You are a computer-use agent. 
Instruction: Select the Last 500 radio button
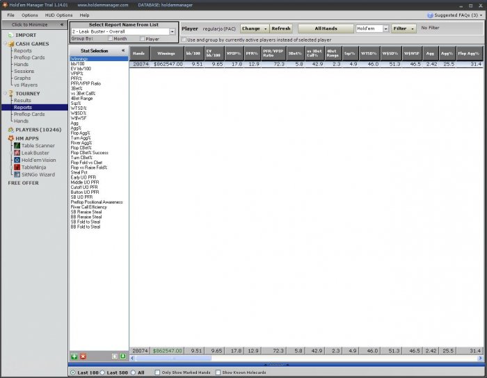point(102,372)
